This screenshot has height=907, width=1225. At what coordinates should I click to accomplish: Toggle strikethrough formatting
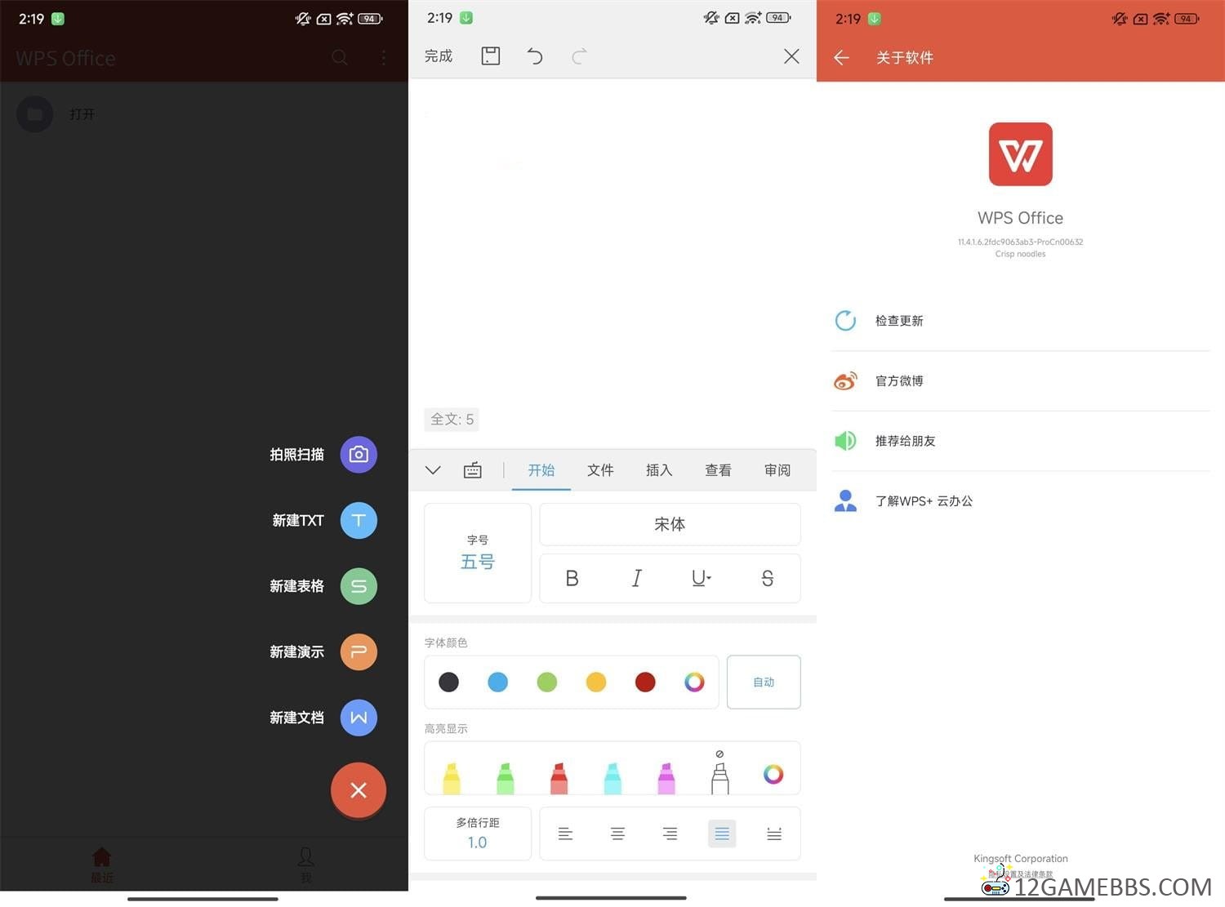point(768,578)
